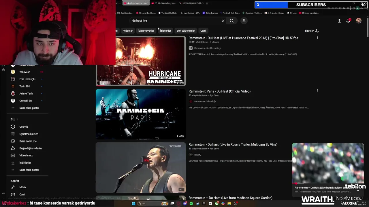Open Rammstein Du Hast Hurricane Festival title

coord(243,38)
